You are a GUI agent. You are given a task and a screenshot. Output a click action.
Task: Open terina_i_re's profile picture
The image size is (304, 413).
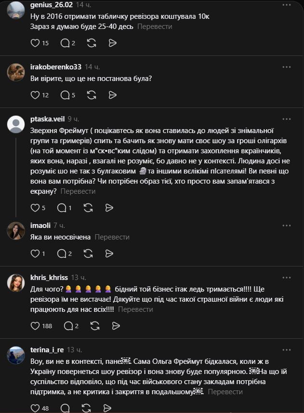click(16, 355)
